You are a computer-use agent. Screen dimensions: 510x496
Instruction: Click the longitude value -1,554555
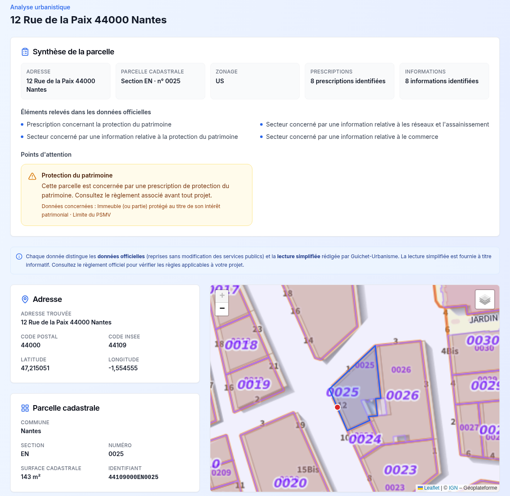click(x=123, y=368)
